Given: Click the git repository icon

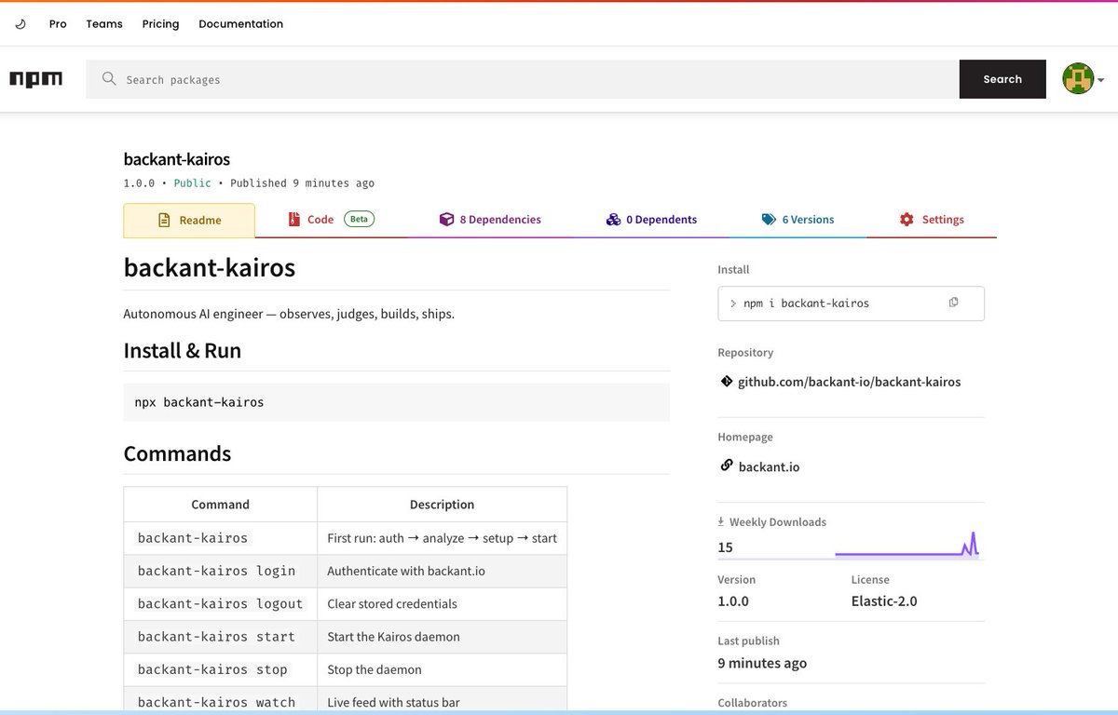Looking at the screenshot, I should (727, 381).
